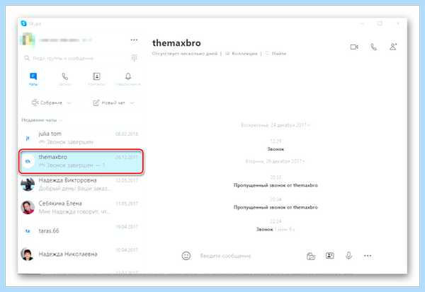Click the 'th' avatar of themaxbro
The image size is (425, 292).
click(28, 161)
